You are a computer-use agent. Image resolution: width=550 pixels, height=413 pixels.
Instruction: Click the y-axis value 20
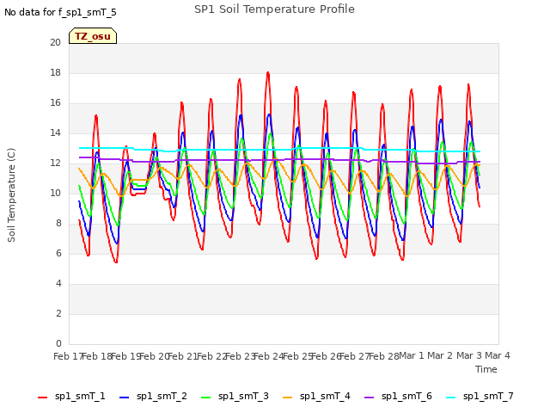coord(55,43)
